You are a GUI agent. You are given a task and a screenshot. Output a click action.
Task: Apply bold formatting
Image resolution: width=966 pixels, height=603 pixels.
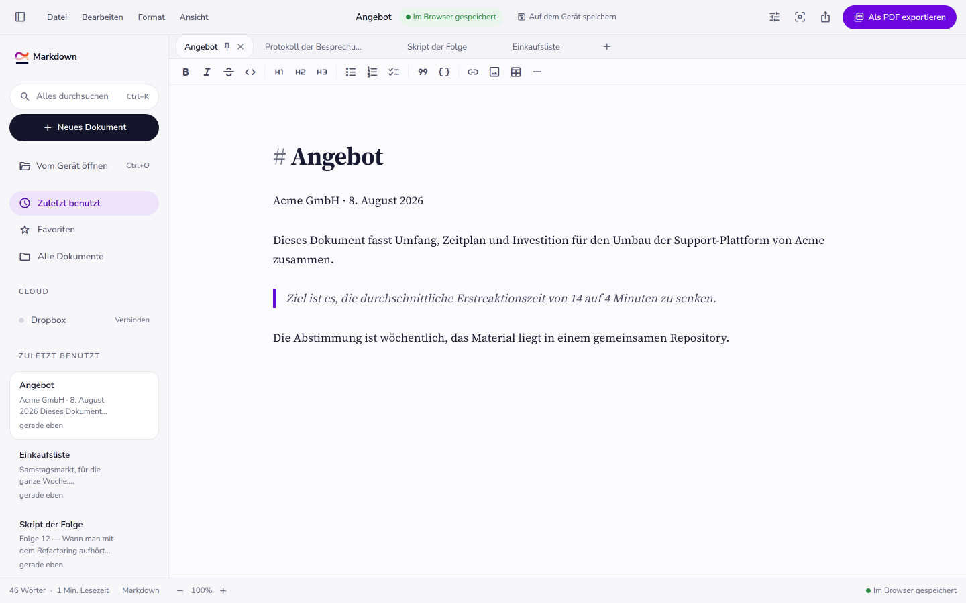(x=186, y=72)
